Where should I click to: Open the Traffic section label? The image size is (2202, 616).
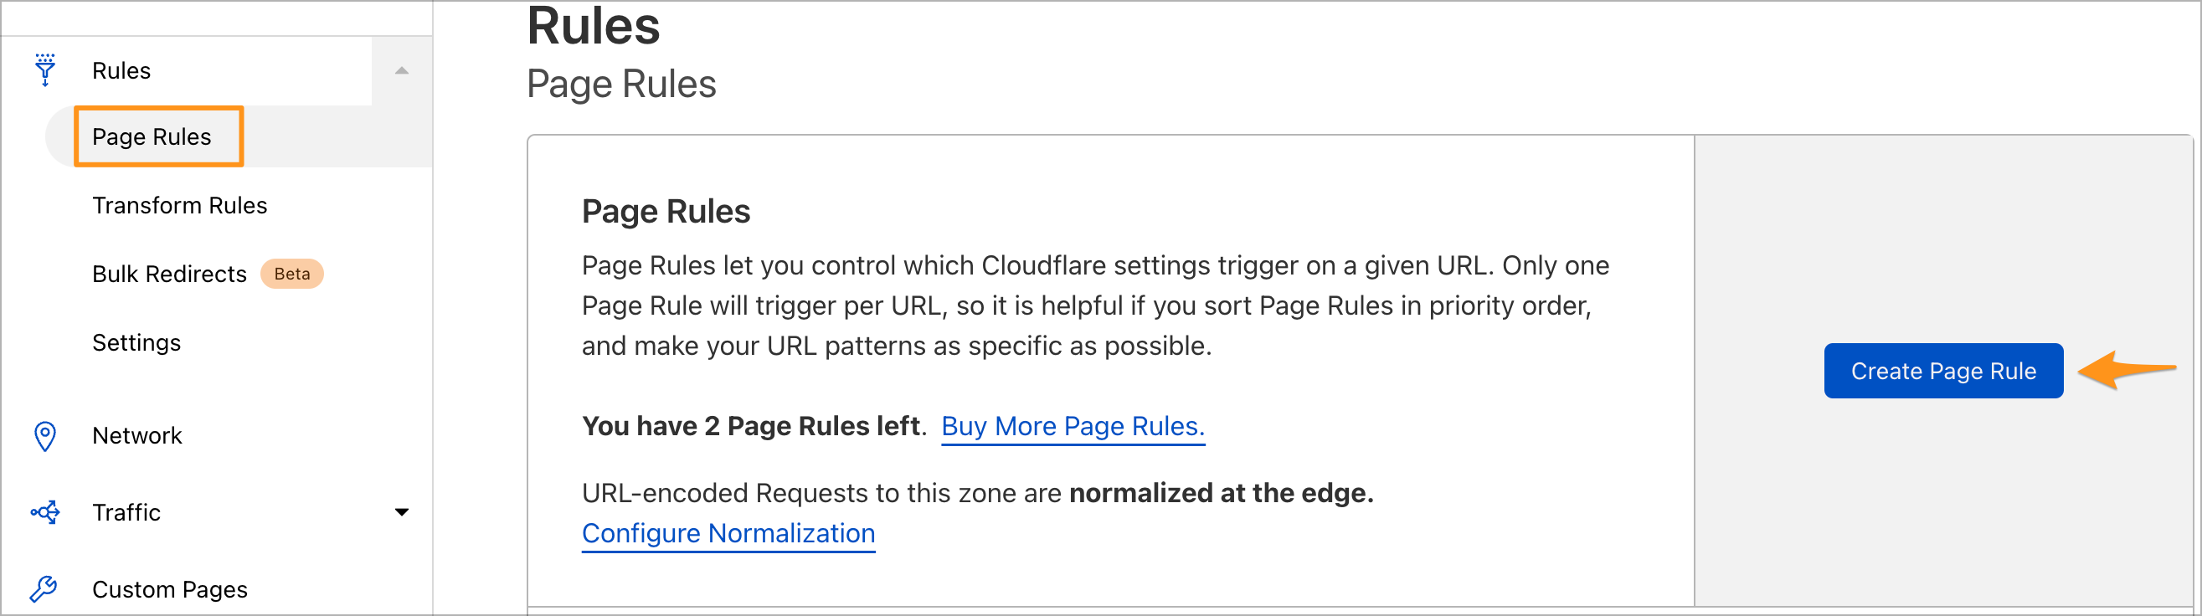pos(126,511)
